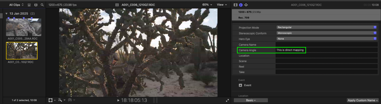Open the retime speedometer menu
The image size is (381, 104).
(x=71, y=100)
